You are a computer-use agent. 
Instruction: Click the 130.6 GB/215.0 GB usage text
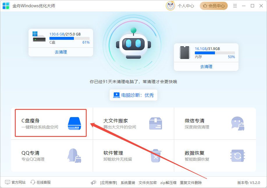click(x=65, y=34)
